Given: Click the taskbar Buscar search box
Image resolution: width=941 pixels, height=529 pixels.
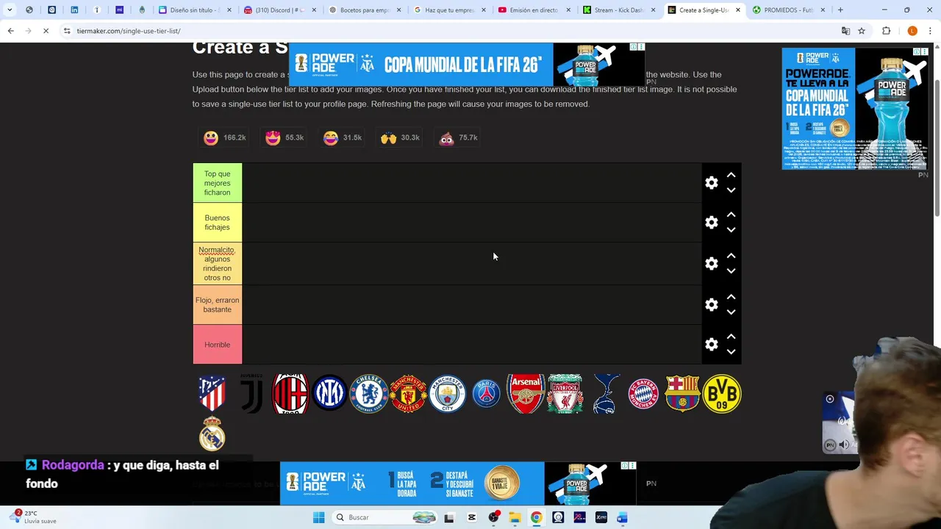Looking at the screenshot, I should coord(384,517).
